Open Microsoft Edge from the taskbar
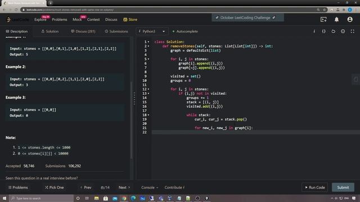The height and width of the screenshot is (202, 360). (x=133, y=198)
